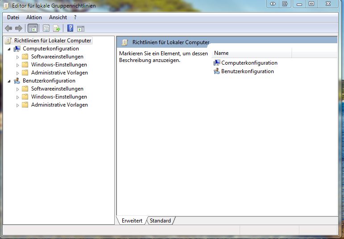Image resolution: width=344 pixels, height=239 pixels.
Task: Switch to the Standard tab
Action: click(x=160, y=221)
